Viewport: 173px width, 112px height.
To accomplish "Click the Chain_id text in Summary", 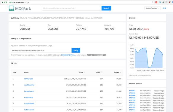I will pos(52,18).
